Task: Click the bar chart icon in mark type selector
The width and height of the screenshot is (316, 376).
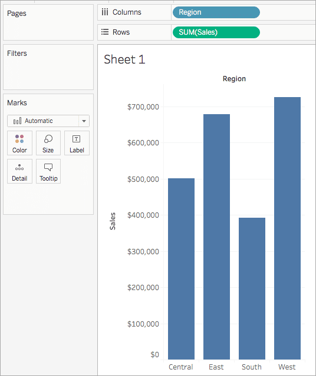Action: click(x=17, y=121)
